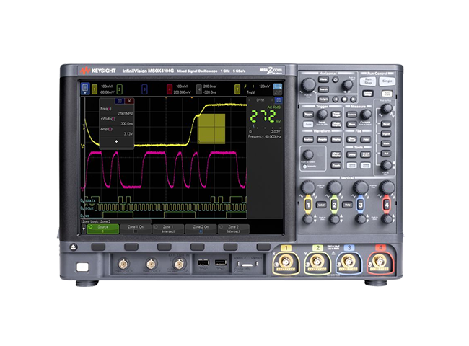The image size is (469, 346).
Task: Open the blue main menu icon at top-left
Action: click(84, 89)
